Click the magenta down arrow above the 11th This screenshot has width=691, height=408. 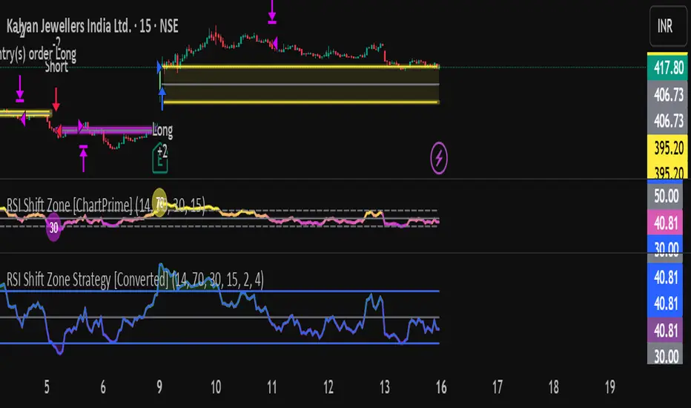pos(272,11)
